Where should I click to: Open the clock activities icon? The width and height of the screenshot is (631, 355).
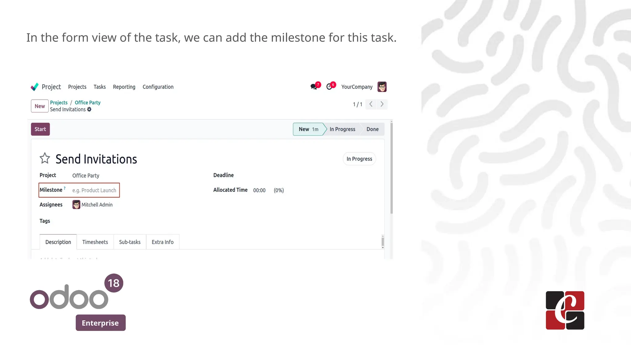[329, 87]
